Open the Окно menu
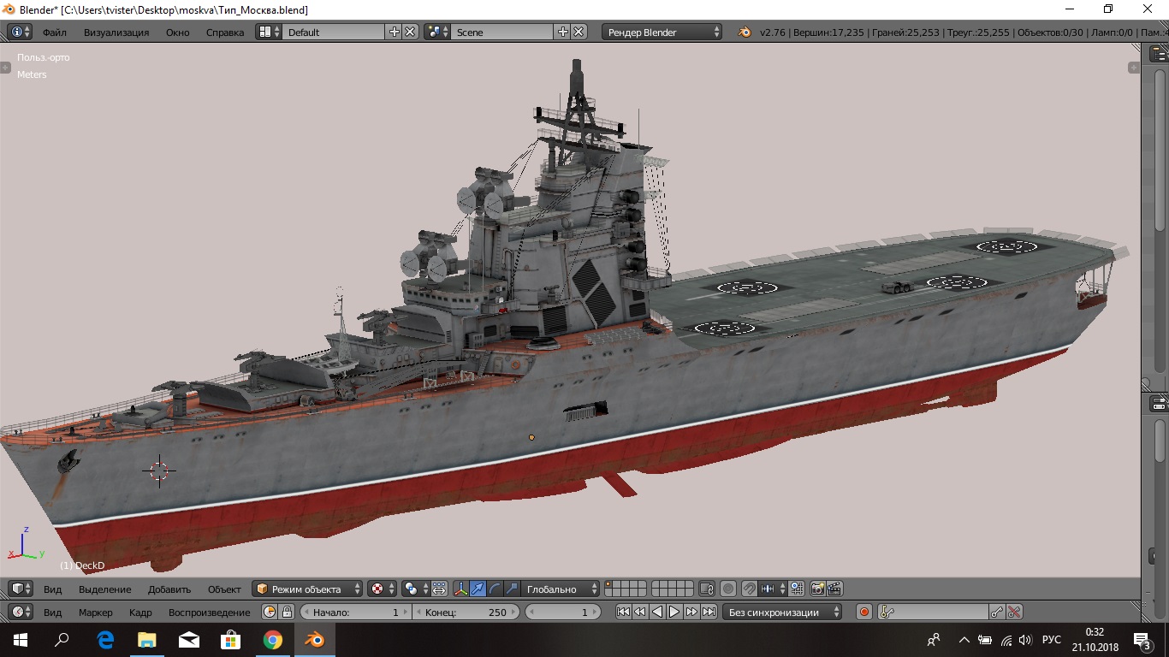Image resolution: width=1169 pixels, height=657 pixels. (x=178, y=33)
